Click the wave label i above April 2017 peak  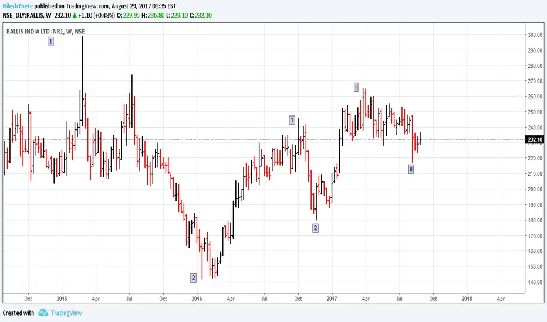[x=356, y=87]
